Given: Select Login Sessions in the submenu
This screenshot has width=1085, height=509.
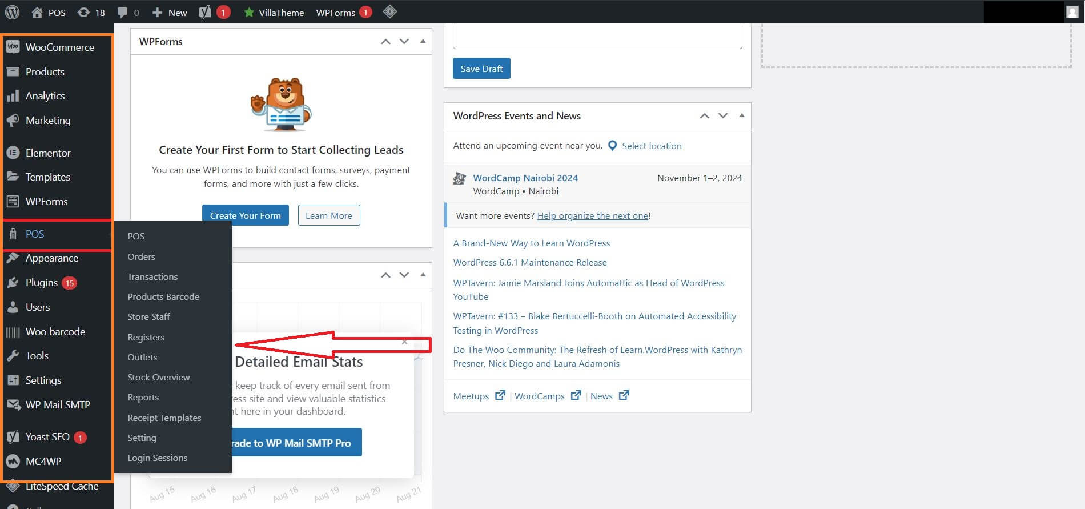Looking at the screenshot, I should point(157,458).
